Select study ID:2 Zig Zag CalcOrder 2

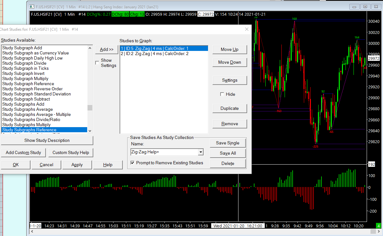tap(164, 53)
